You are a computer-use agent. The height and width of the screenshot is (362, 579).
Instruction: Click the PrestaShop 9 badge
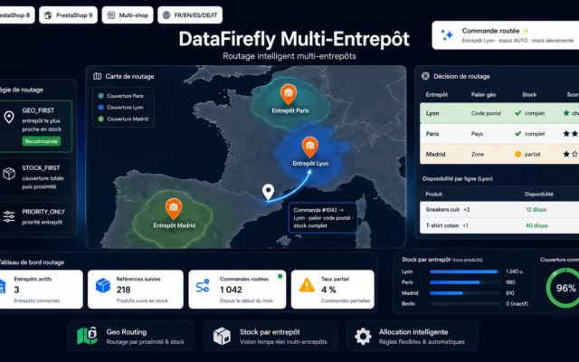click(x=69, y=15)
